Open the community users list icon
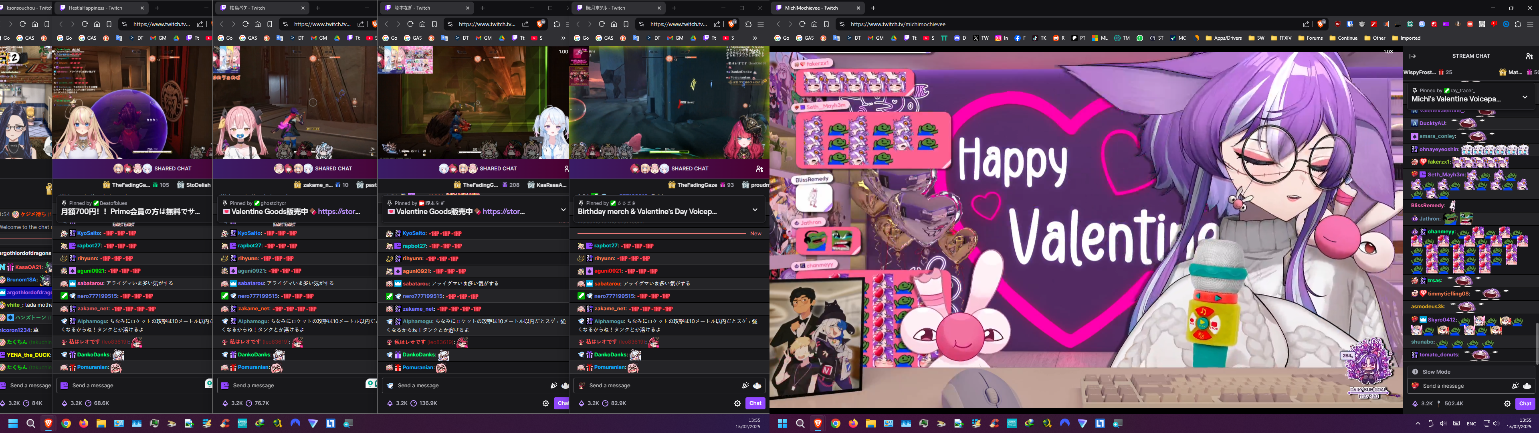This screenshot has height=433, width=1539. pyautogui.click(x=1529, y=56)
